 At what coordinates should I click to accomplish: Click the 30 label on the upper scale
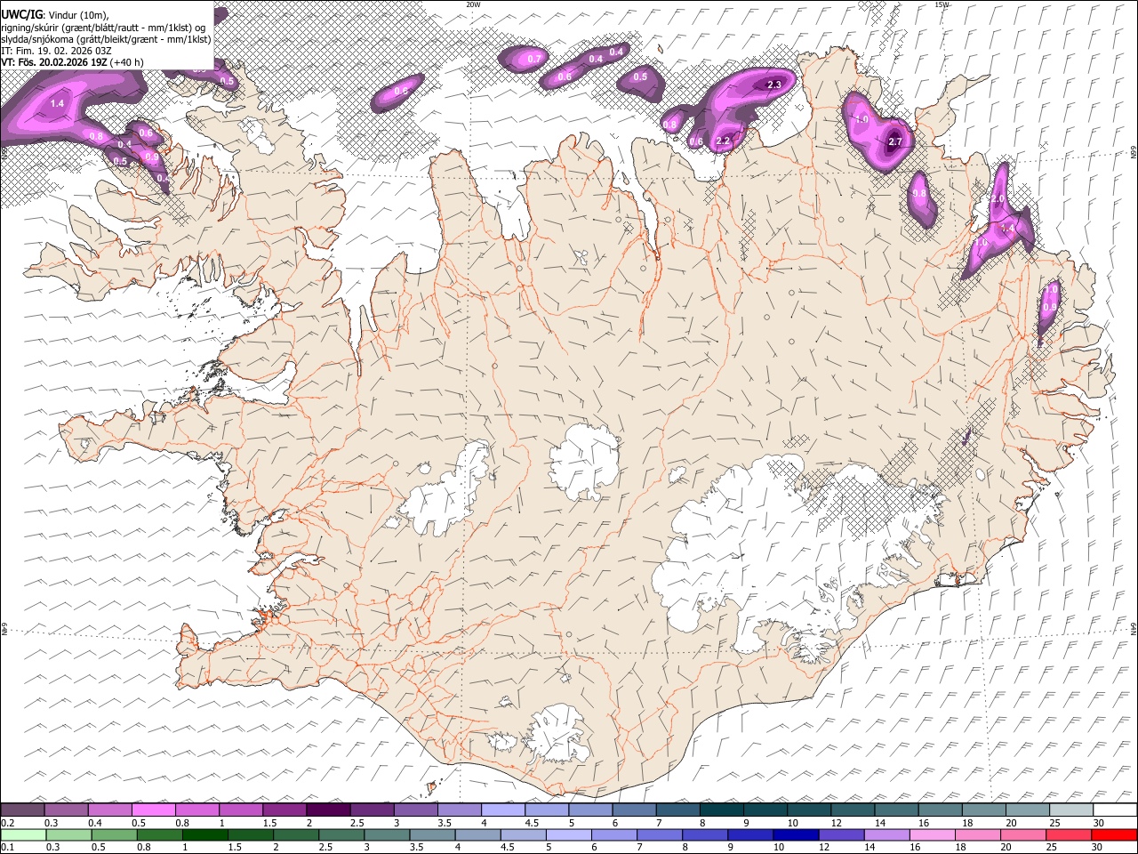[x=1097, y=823]
